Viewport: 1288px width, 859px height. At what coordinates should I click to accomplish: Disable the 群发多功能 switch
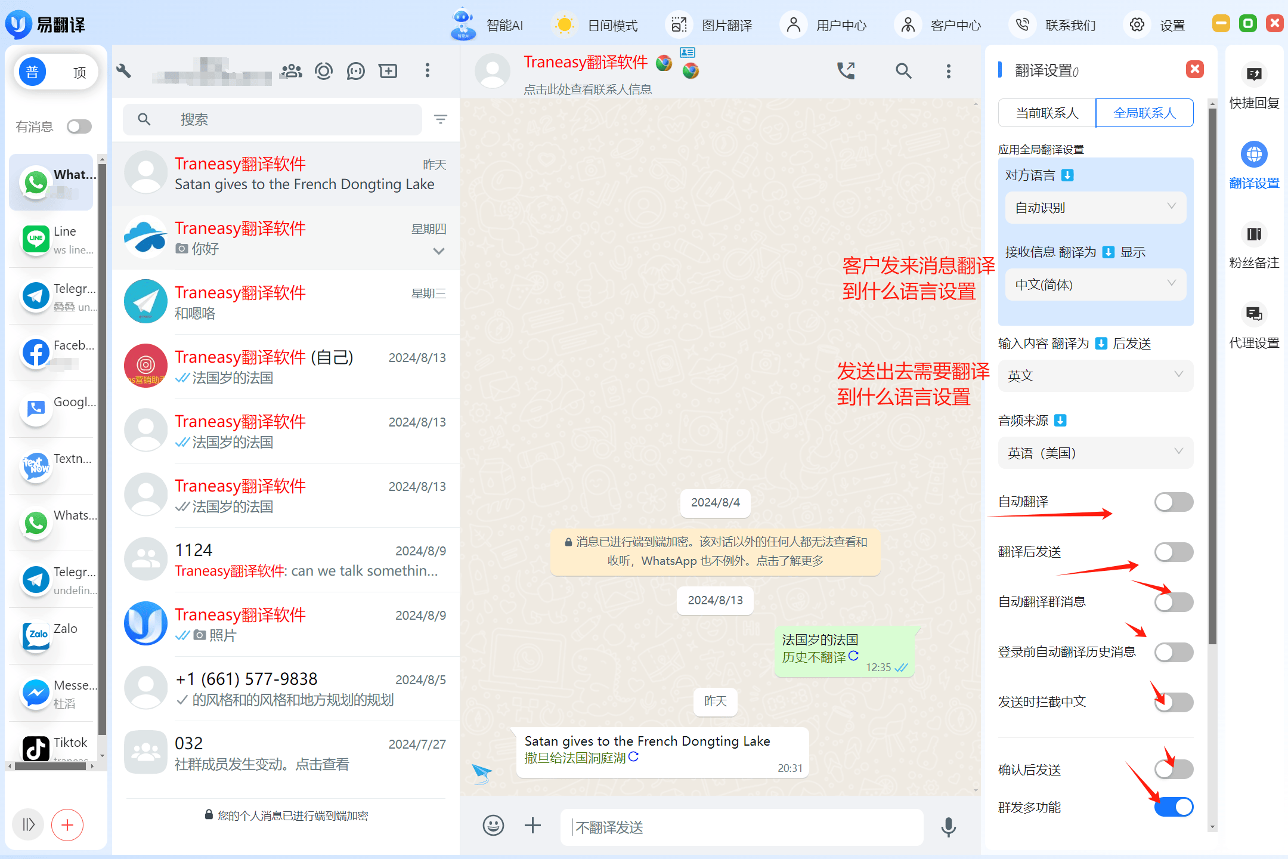(1174, 807)
